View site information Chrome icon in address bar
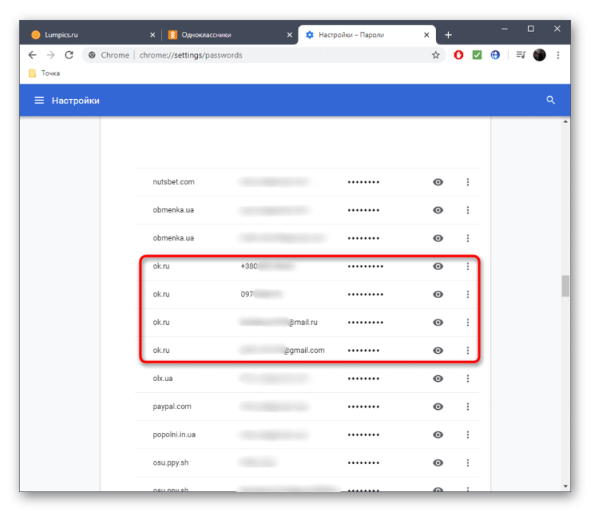 click(x=92, y=55)
